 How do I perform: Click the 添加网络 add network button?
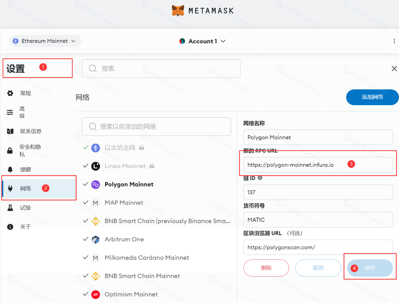click(x=373, y=97)
